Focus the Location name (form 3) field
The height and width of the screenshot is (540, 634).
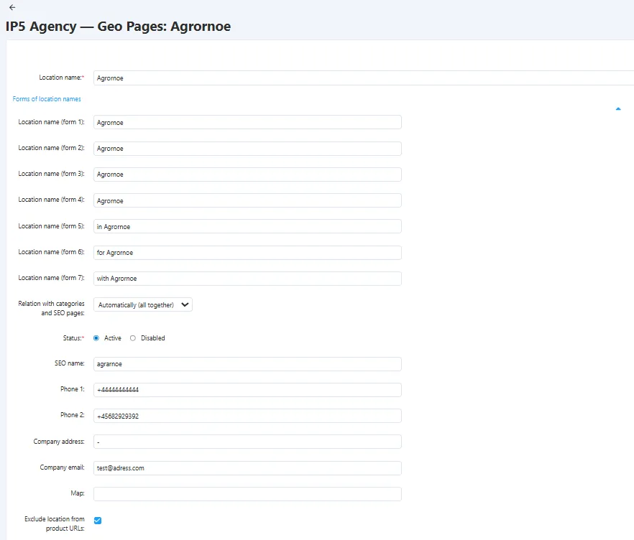pos(247,174)
